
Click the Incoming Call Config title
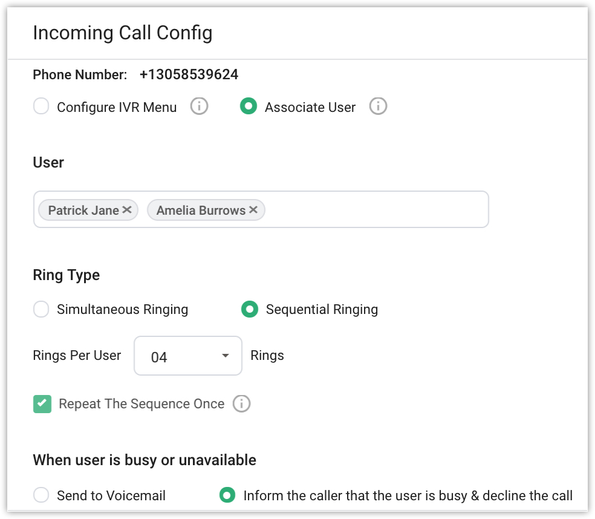pos(123,33)
